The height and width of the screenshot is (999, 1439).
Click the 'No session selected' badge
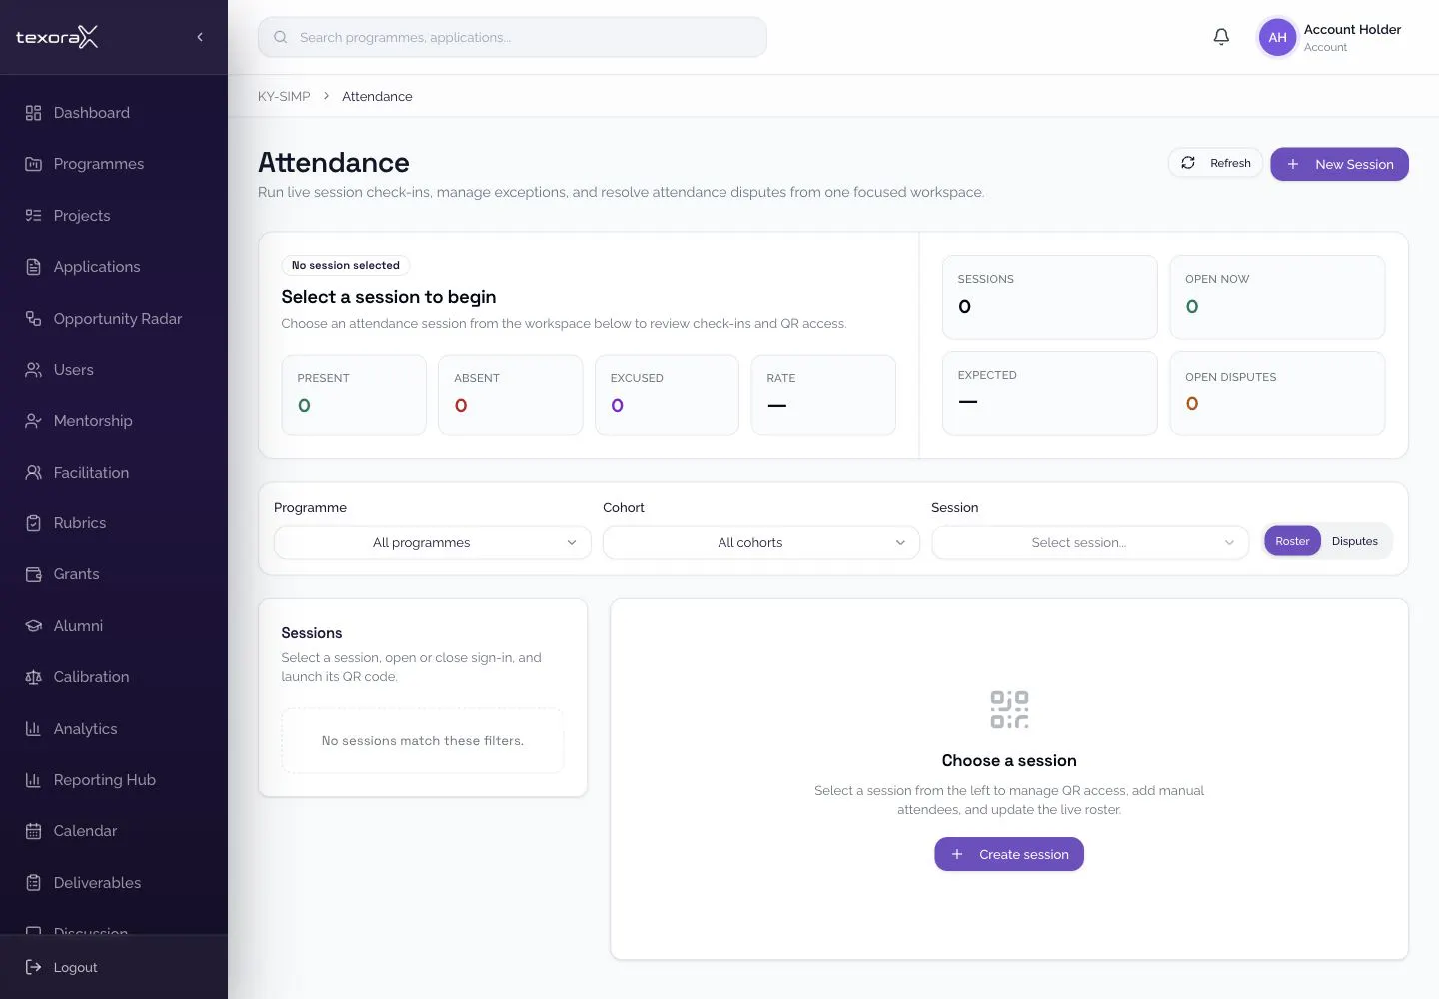click(x=346, y=265)
